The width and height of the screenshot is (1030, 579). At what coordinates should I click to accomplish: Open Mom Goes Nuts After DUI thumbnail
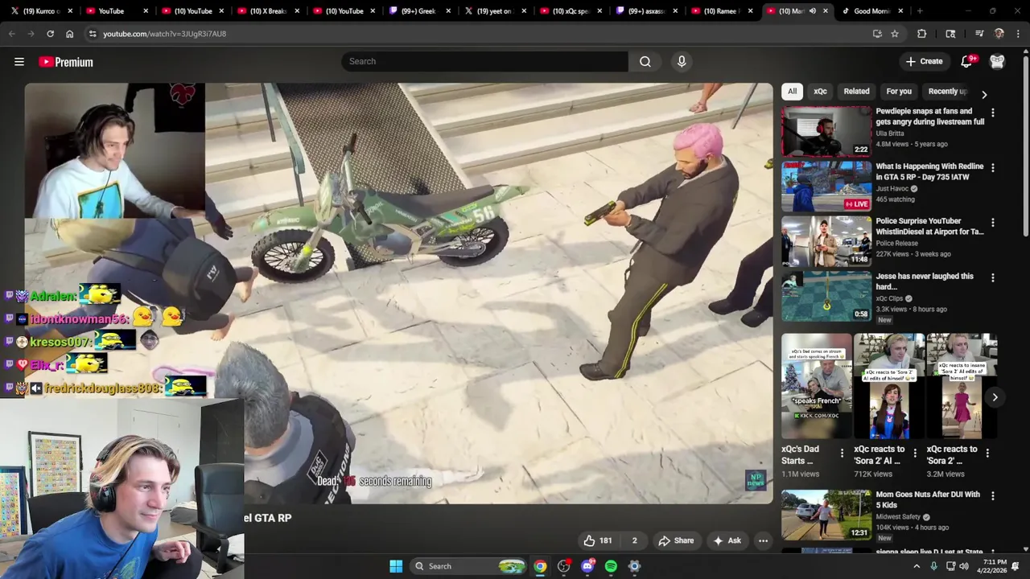(826, 515)
